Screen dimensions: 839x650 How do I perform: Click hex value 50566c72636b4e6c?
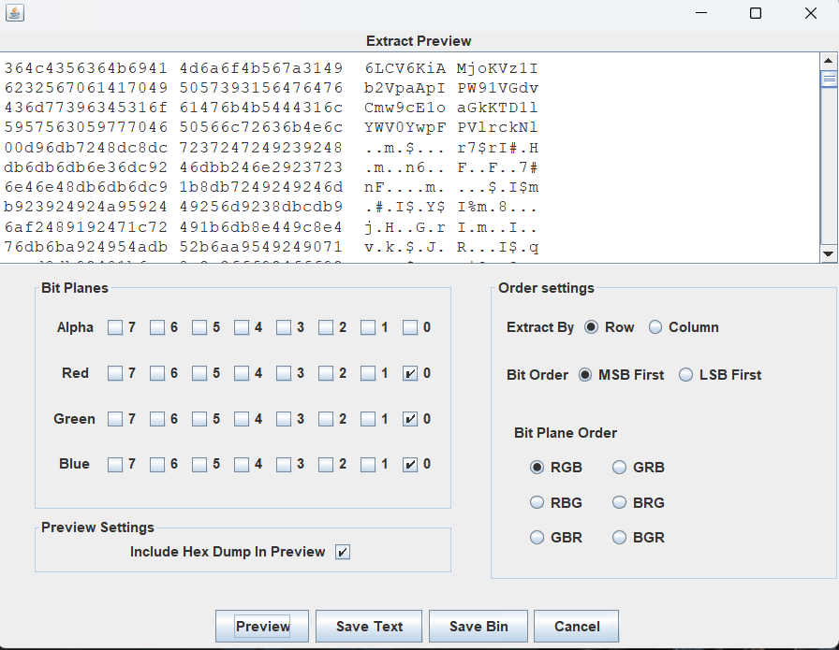(x=261, y=128)
